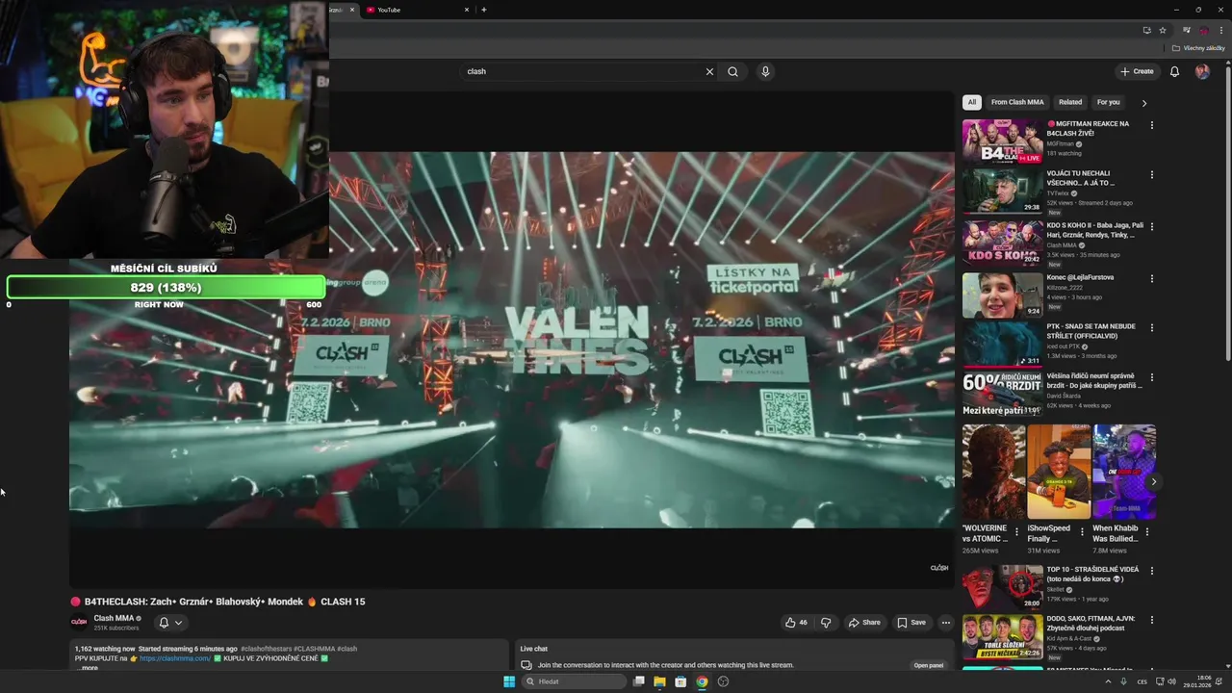Select the 'All' filter chip
1232x693 pixels.
(x=972, y=102)
